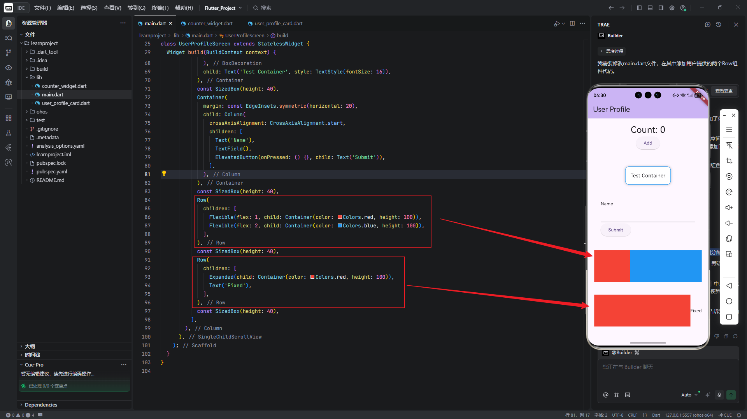Open the 文件(F) menu
Viewport: 747px width, 419px height.
(x=42, y=8)
